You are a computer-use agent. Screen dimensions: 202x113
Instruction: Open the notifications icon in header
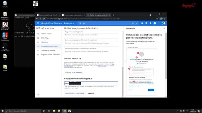click(155, 23)
